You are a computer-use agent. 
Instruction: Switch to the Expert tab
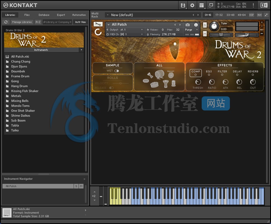tap(61, 15)
